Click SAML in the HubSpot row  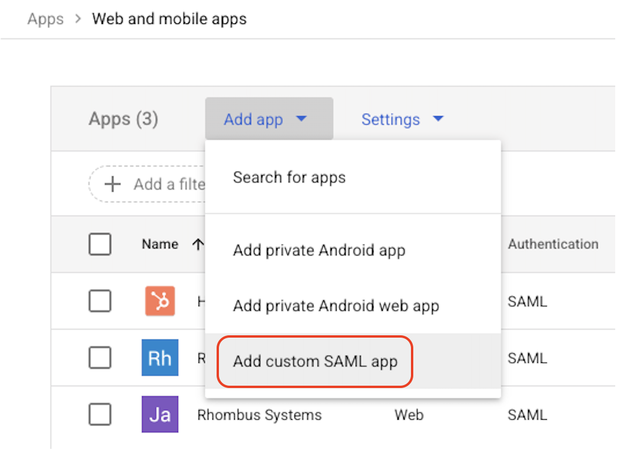(x=527, y=302)
